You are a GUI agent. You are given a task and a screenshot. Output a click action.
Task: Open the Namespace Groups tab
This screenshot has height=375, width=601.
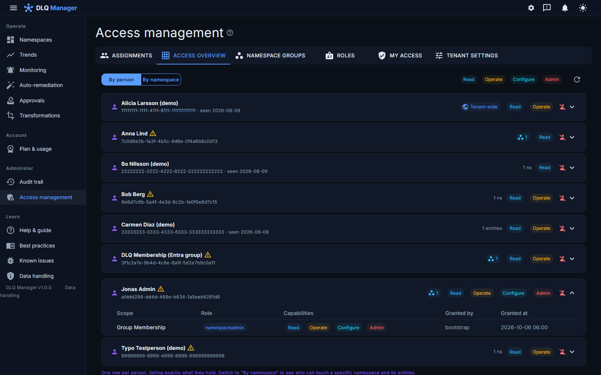[x=270, y=55]
